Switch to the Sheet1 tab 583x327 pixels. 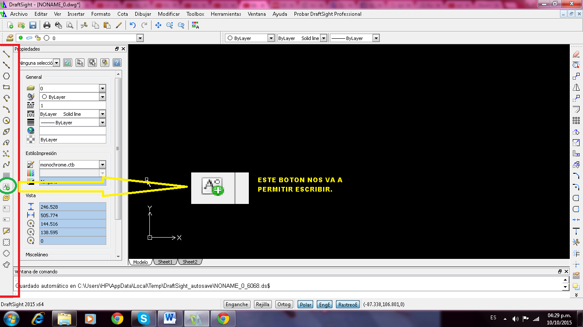click(165, 262)
